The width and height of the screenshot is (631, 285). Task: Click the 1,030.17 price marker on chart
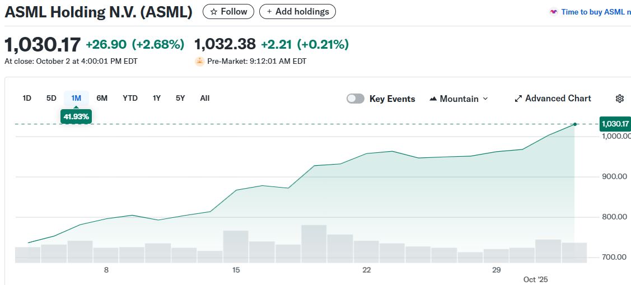tap(615, 124)
